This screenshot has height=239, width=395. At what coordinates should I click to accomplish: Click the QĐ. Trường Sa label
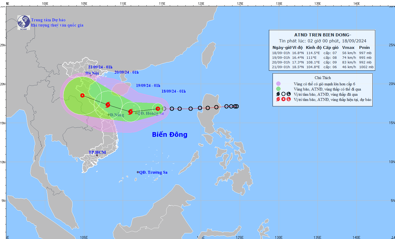(153, 172)
